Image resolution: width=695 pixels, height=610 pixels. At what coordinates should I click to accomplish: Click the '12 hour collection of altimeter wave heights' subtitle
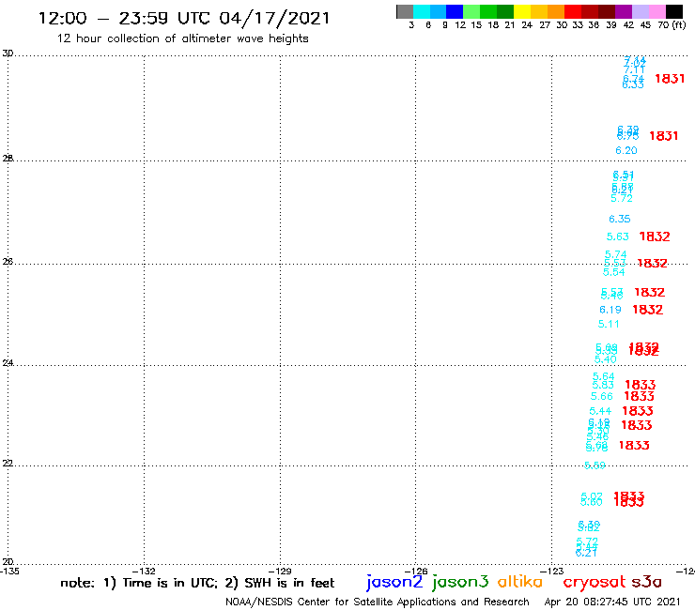pyautogui.click(x=182, y=38)
